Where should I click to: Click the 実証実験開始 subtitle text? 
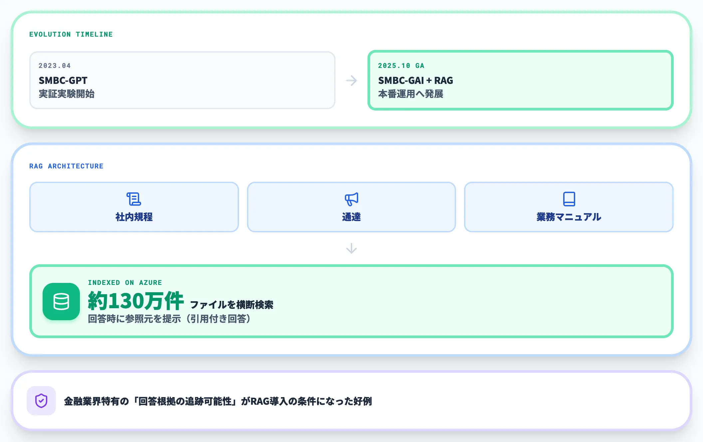(x=67, y=94)
